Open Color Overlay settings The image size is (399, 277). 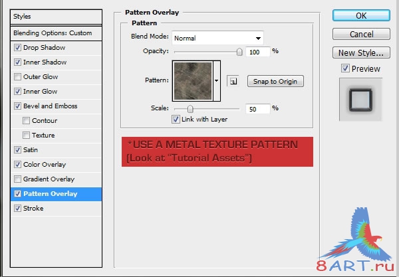coord(45,165)
